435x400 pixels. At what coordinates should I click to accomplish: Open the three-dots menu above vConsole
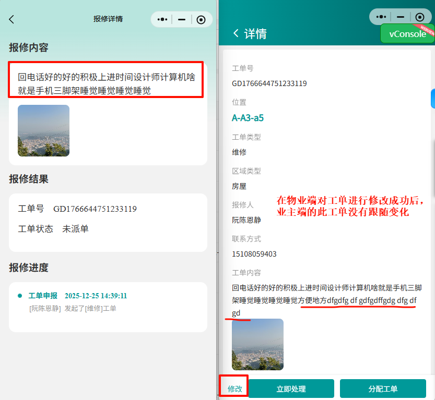[381, 17]
